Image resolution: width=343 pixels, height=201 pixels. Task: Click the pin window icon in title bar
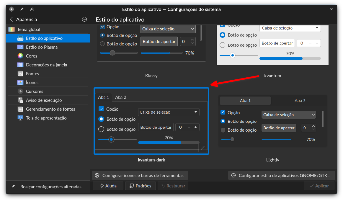pyautogui.click(x=22, y=9)
